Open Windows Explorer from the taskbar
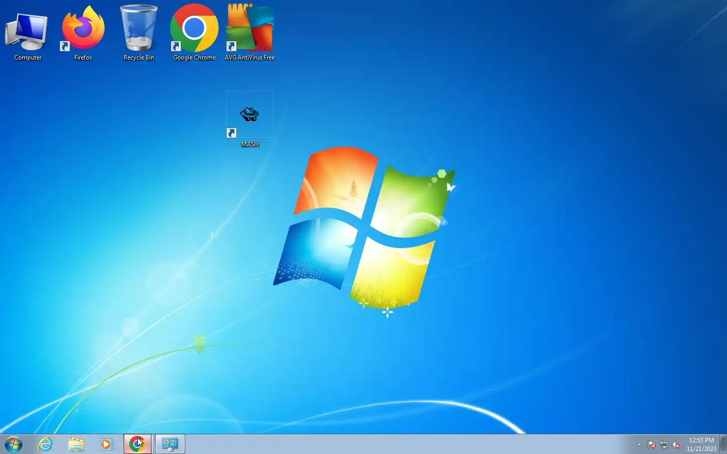This screenshot has width=727, height=454. [76, 444]
